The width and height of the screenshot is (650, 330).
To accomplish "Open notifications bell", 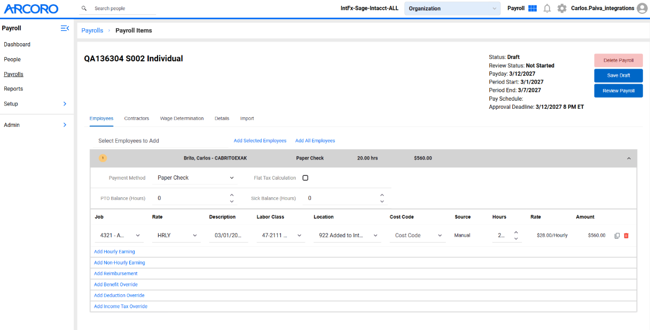I will click(x=547, y=9).
